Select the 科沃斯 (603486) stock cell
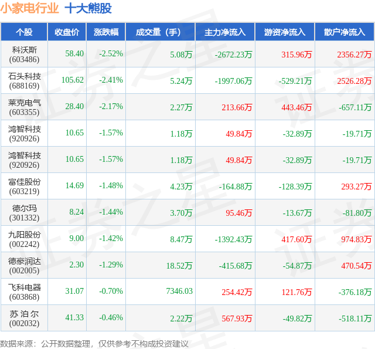375x349 pixels. [24, 55]
